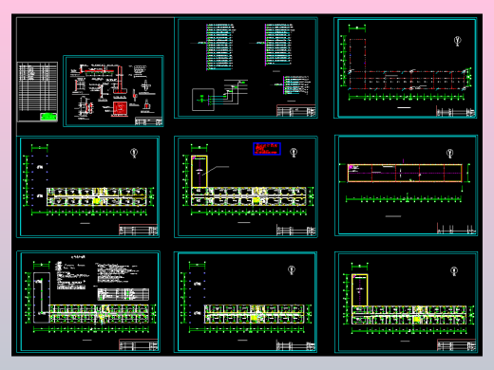The image size is (494, 370).
Task: Open the distribution system diagram sheet with magenta lines
Action: pyautogui.click(x=246, y=67)
